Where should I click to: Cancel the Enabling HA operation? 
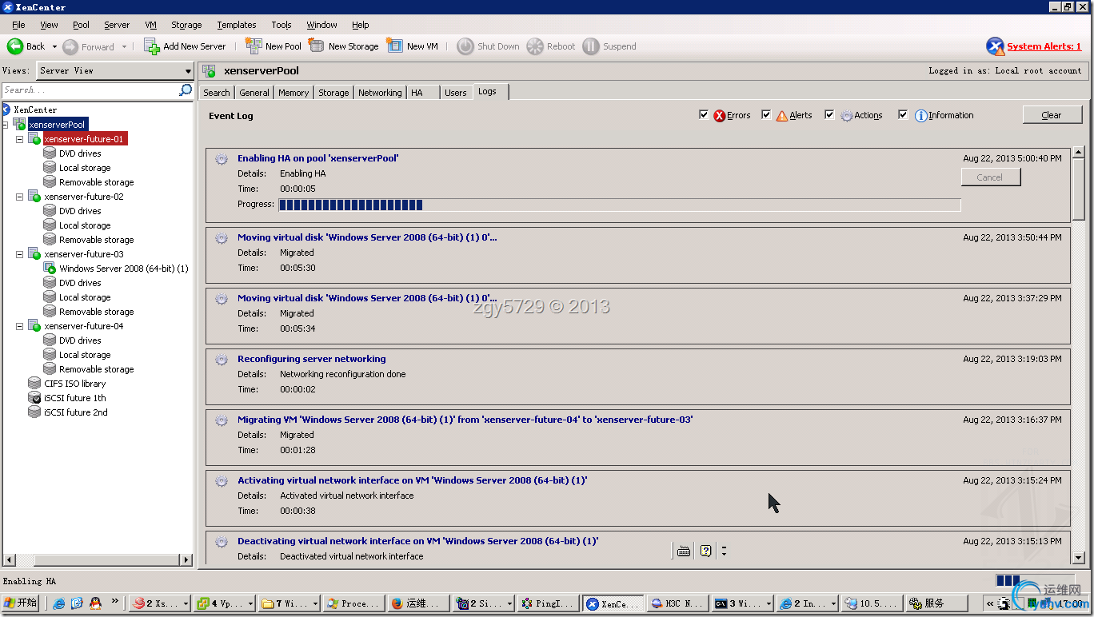point(990,177)
